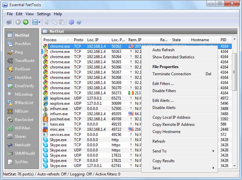Open the HostAlive tool

19,77
